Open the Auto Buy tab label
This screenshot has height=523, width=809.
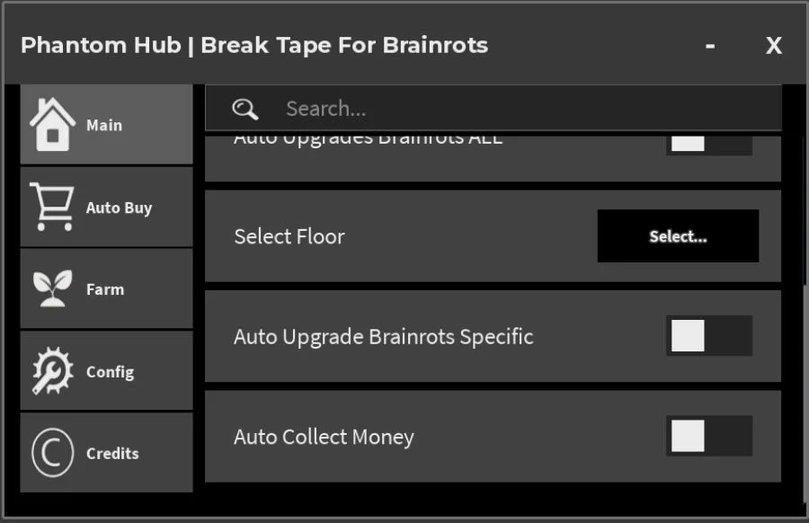click(120, 208)
